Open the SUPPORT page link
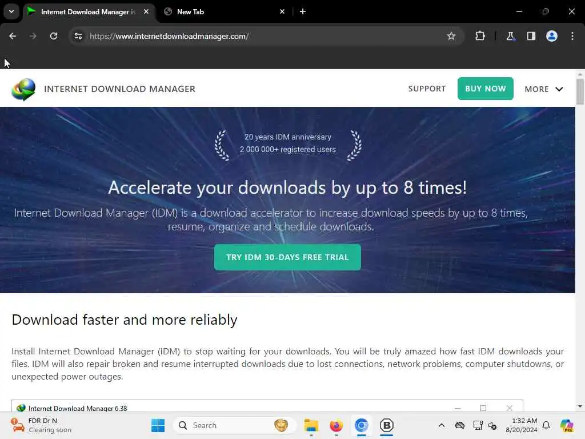The image size is (585, 439). coord(427,89)
